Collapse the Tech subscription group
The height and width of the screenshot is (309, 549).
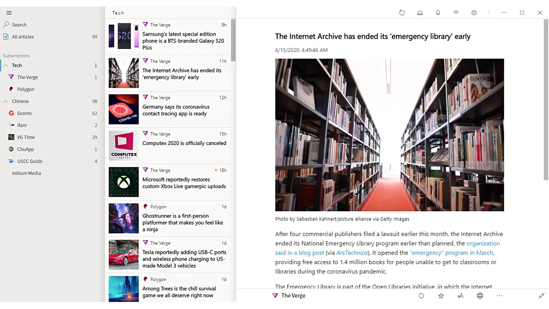(6, 65)
